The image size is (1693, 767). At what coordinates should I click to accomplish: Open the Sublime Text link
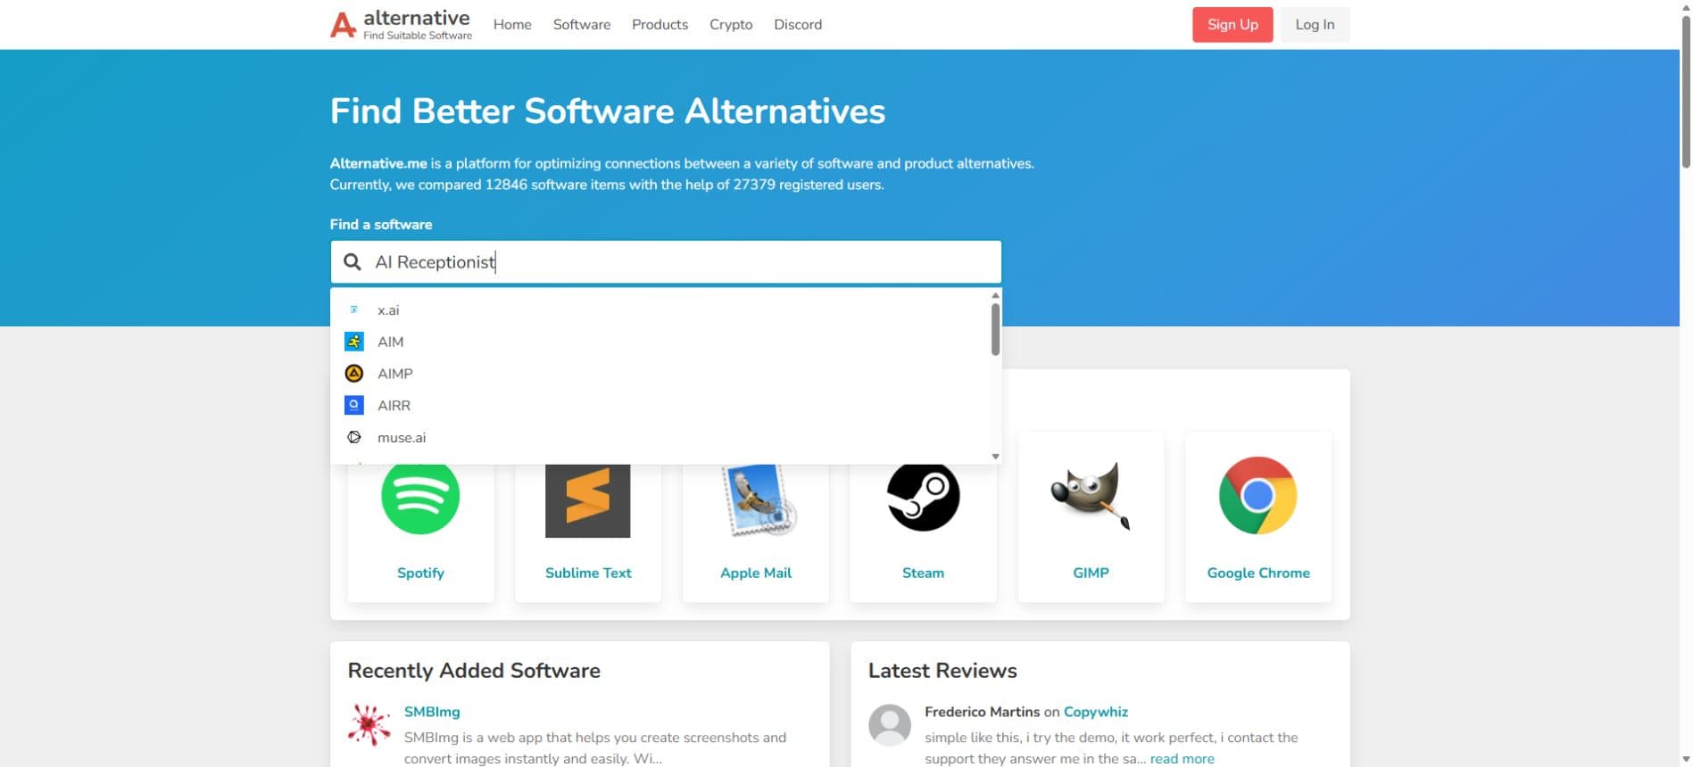pos(588,573)
